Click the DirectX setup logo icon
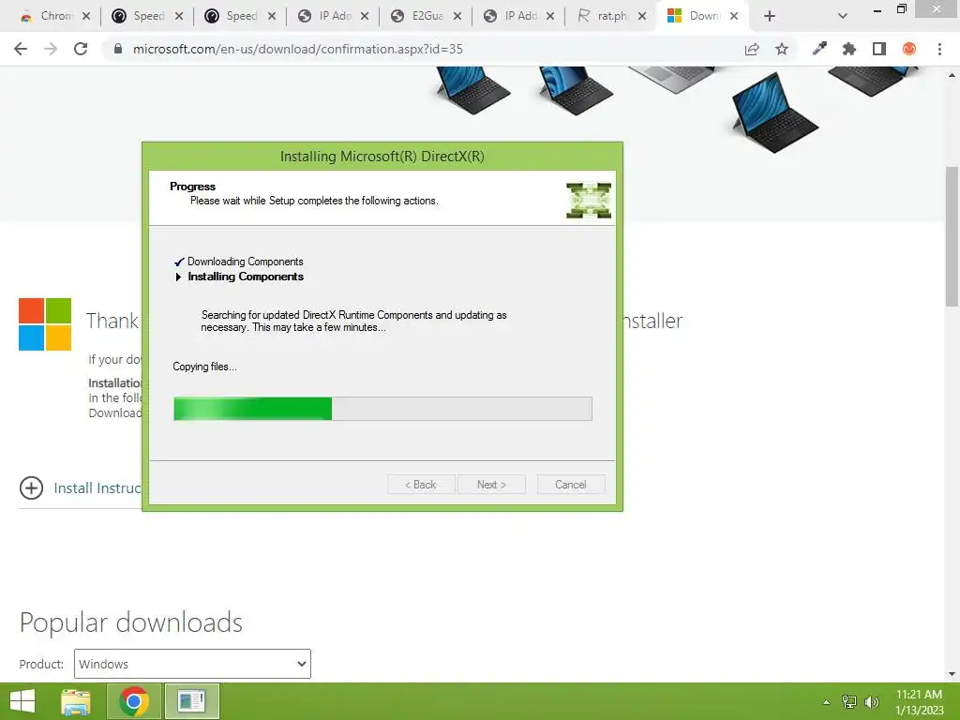Image resolution: width=960 pixels, height=720 pixels. 589,201
